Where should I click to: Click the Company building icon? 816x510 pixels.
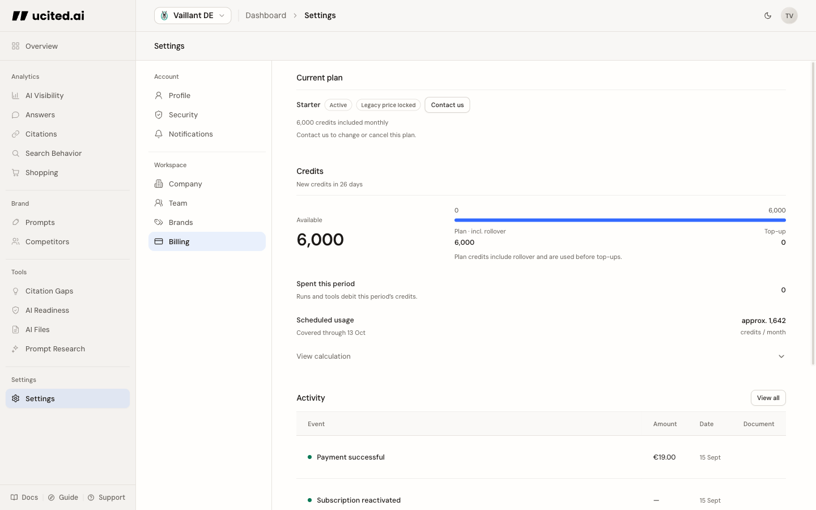click(159, 184)
